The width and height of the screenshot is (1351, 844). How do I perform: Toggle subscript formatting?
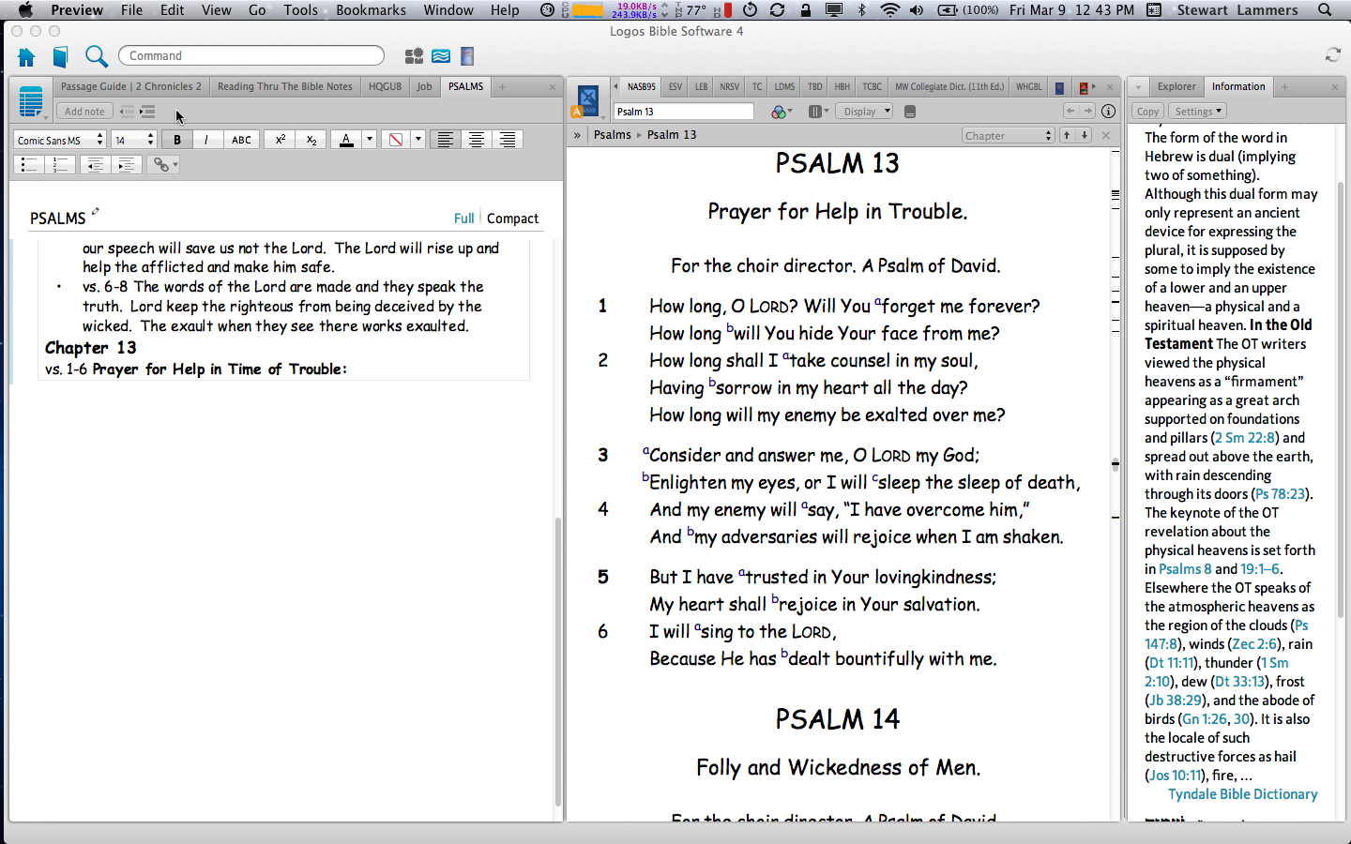click(311, 140)
